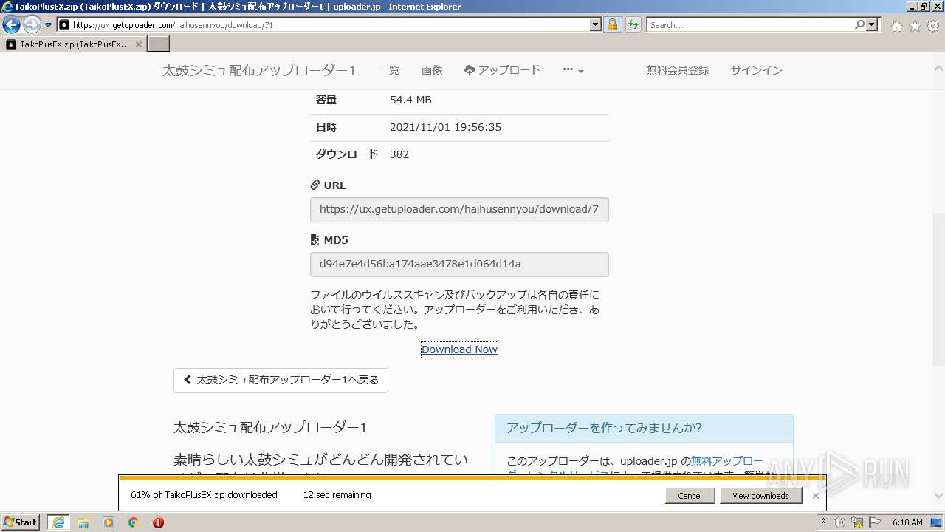The height and width of the screenshot is (532, 945).
Task: Open the search provider dropdown arrow
Action: pyautogui.click(x=873, y=25)
